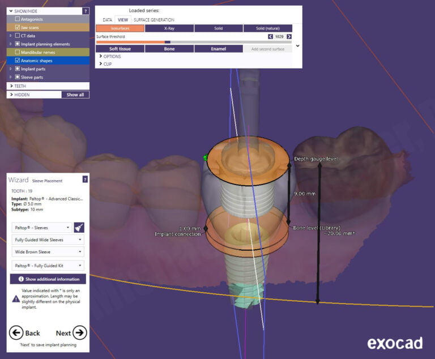Click the warning triangle icon
The width and height of the screenshot is (435, 359).
click(16, 299)
